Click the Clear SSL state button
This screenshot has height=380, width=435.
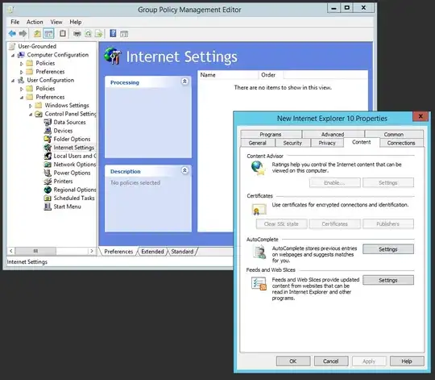pyautogui.click(x=281, y=224)
